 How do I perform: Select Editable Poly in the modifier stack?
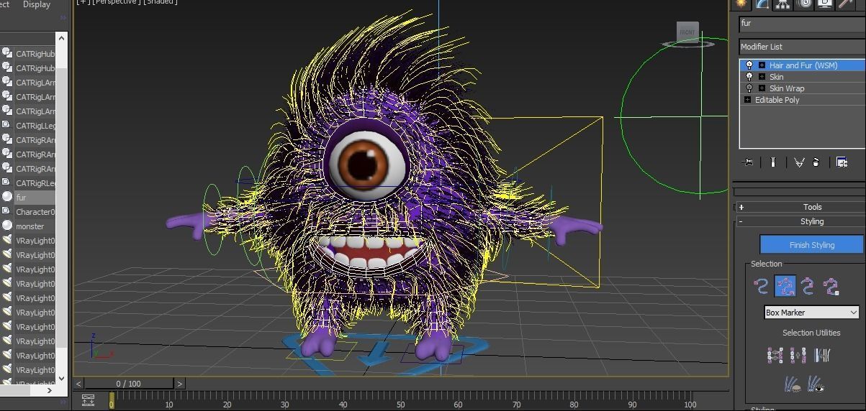(777, 100)
